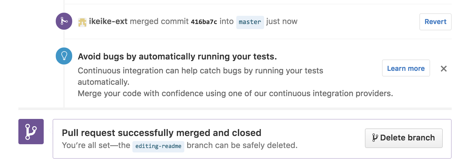Delete the editing-readme branch
458x167 pixels.
pos(404,138)
